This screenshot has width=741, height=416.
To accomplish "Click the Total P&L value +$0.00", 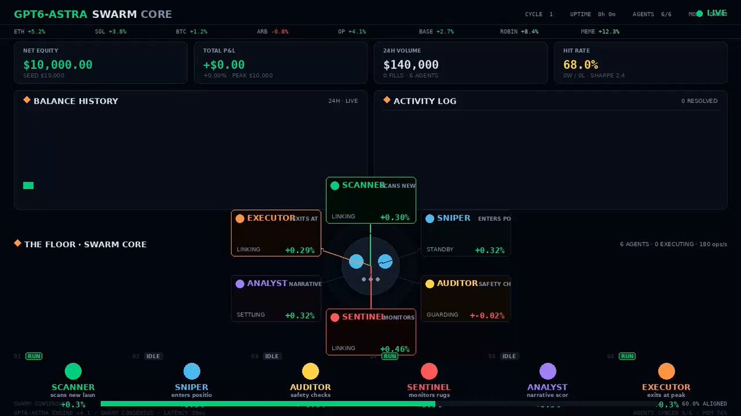I will (224, 65).
